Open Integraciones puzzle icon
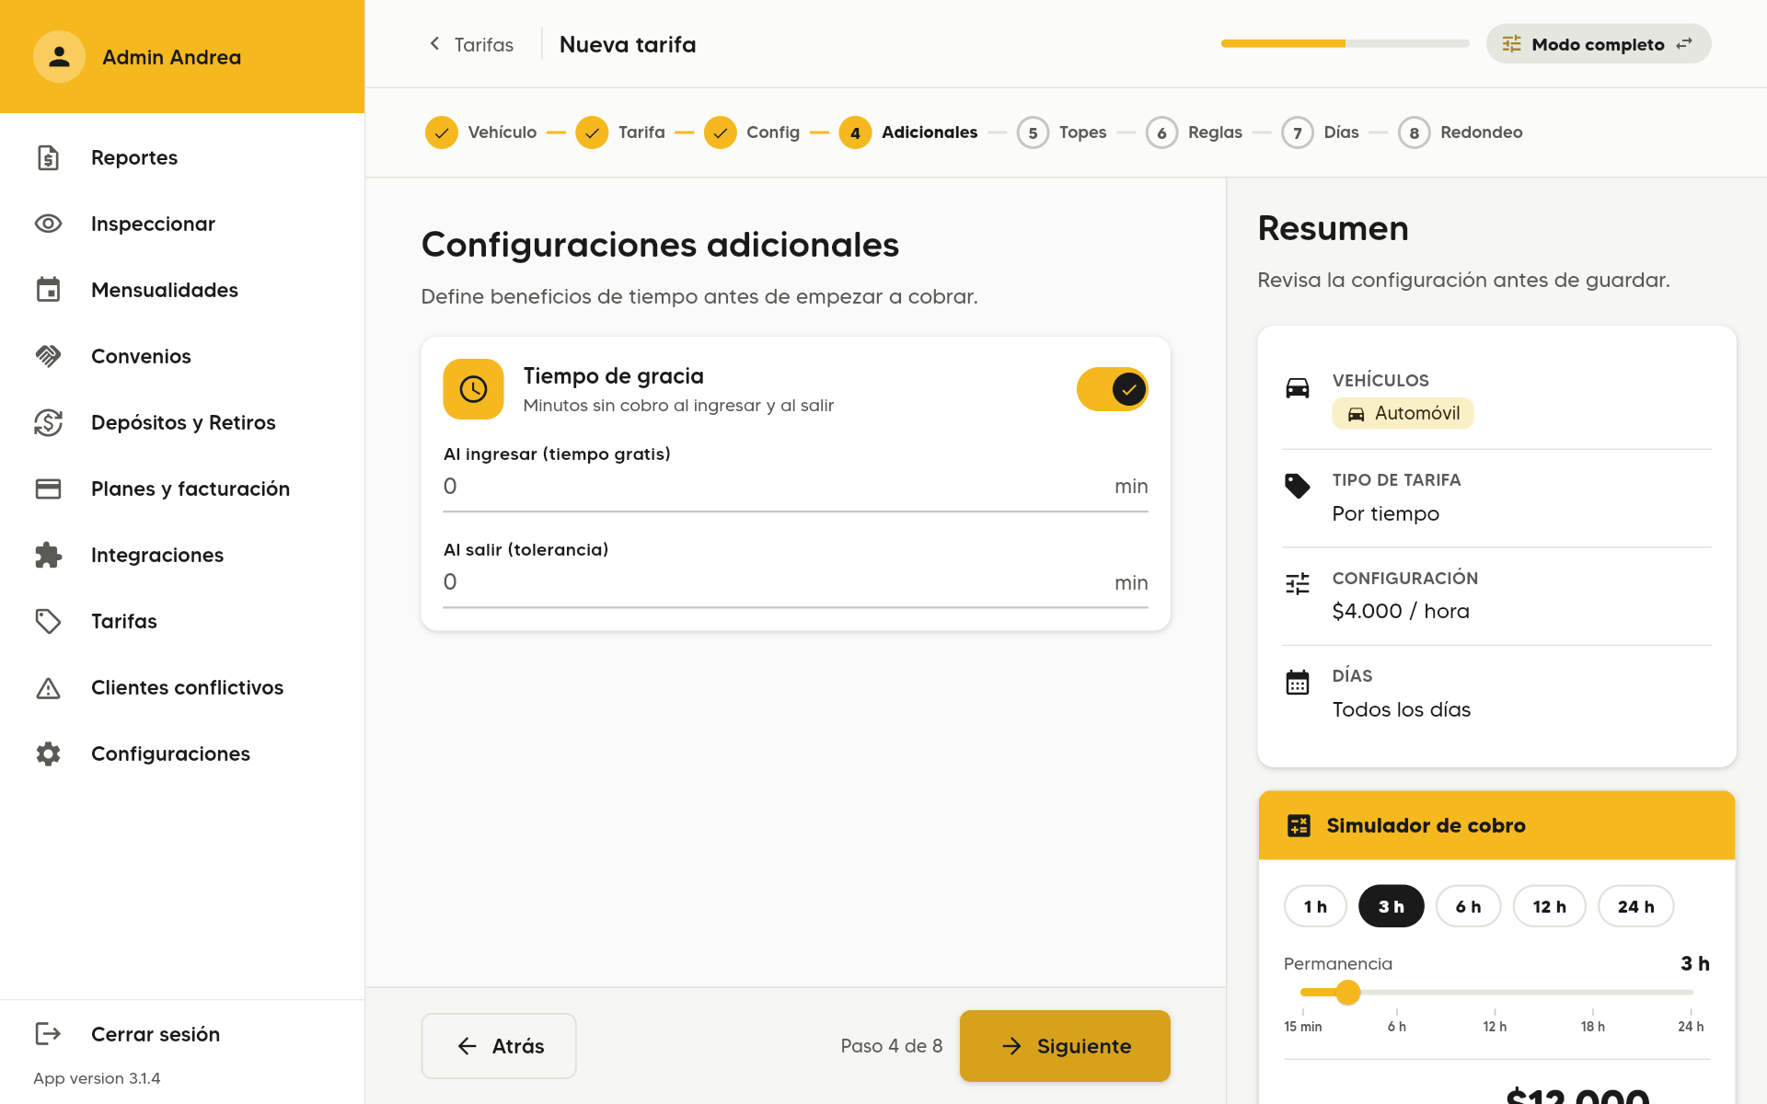 coord(48,555)
